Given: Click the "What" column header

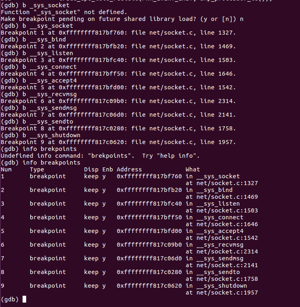Looking at the screenshot, I should coord(192,169).
